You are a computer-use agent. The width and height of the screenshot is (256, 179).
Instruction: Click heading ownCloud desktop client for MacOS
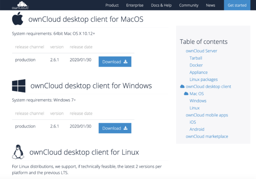coord(86,19)
